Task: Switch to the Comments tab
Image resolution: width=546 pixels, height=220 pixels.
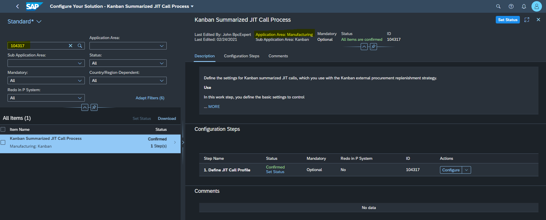Action: click(x=278, y=56)
